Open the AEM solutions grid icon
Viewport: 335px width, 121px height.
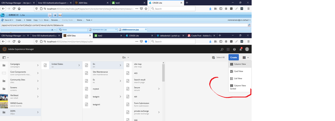click(x=228, y=49)
